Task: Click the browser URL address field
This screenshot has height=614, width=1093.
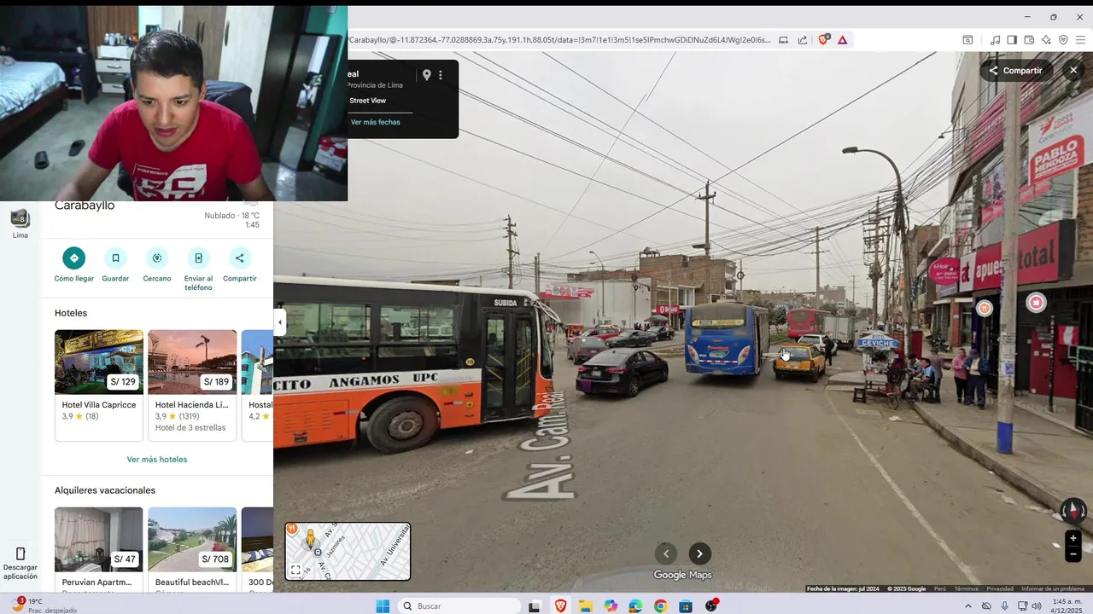Action: (559, 39)
